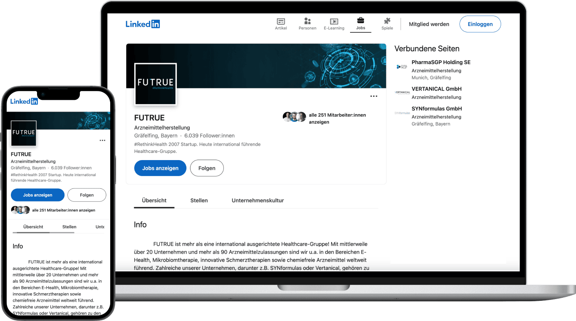This screenshot has height=321, width=576.
Task: Click the FUTRUE company logo on the phone screen
Action: pos(24,134)
